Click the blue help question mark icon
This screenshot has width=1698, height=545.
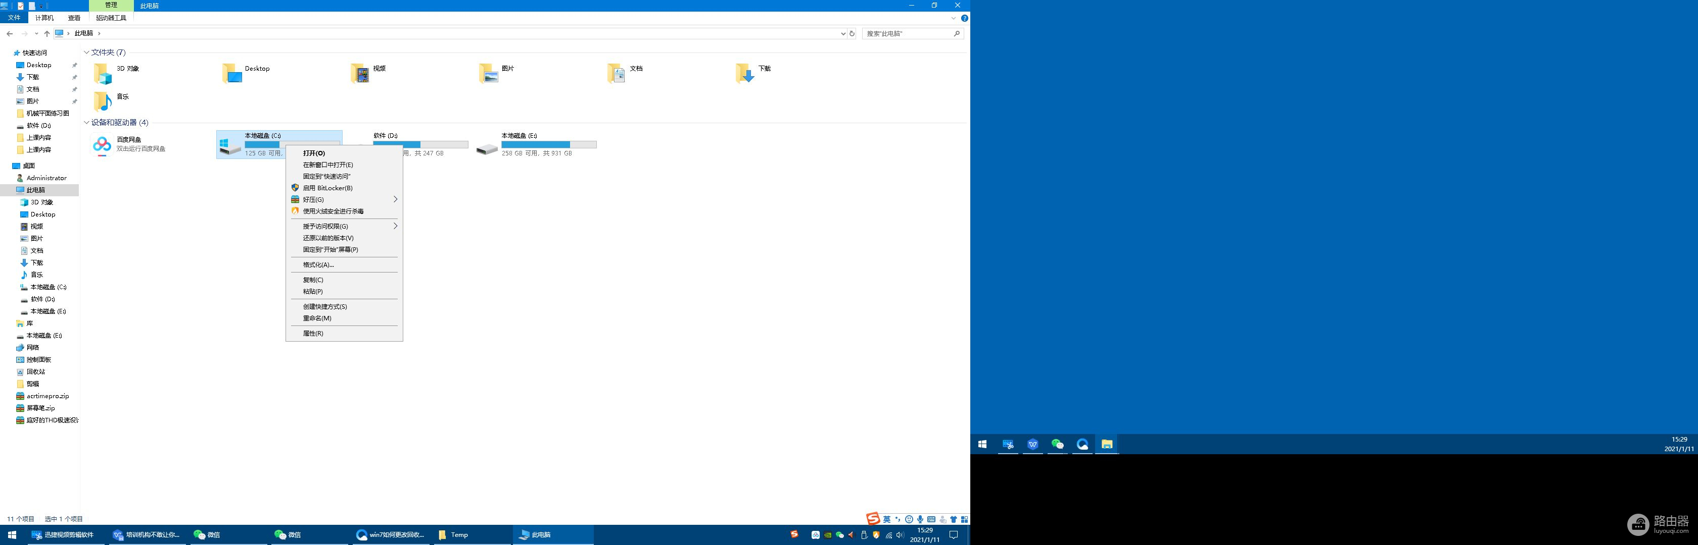click(x=964, y=19)
